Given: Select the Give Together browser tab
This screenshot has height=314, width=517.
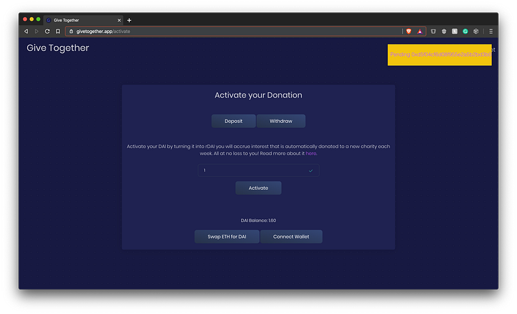Looking at the screenshot, I should pyautogui.click(x=83, y=20).
